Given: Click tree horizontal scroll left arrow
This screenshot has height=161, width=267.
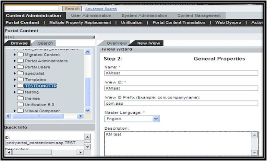Looking at the screenshot, I should (8, 116).
